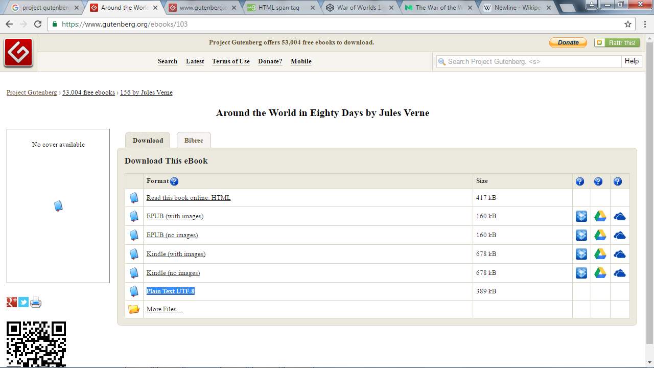The width and height of the screenshot is (654, 368).
Task: Switch to 'project gutenberg' Google browser tab
Action: coord(44,8)
